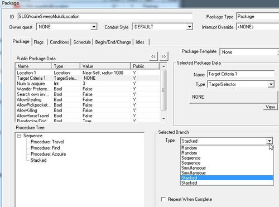
Task: Open the Selected Package Data Type dropdown
Action: [x=271, y=84]
